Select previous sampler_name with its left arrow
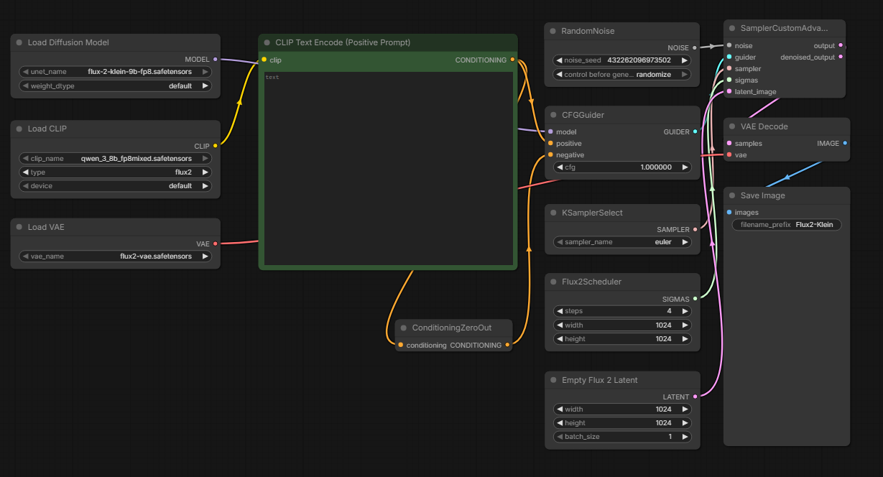 560,242
